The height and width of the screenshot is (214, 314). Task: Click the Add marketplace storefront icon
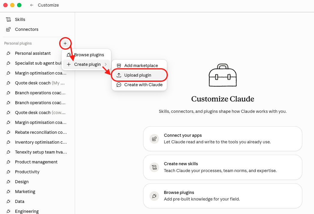pyautogui.click(x=119, y=66)
